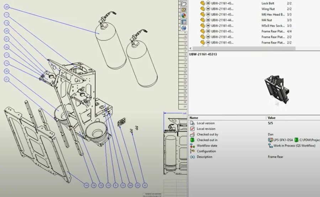320x197 pixels.
Task: Click the Description value Frame Rear
Action: [x=275, y=157]
